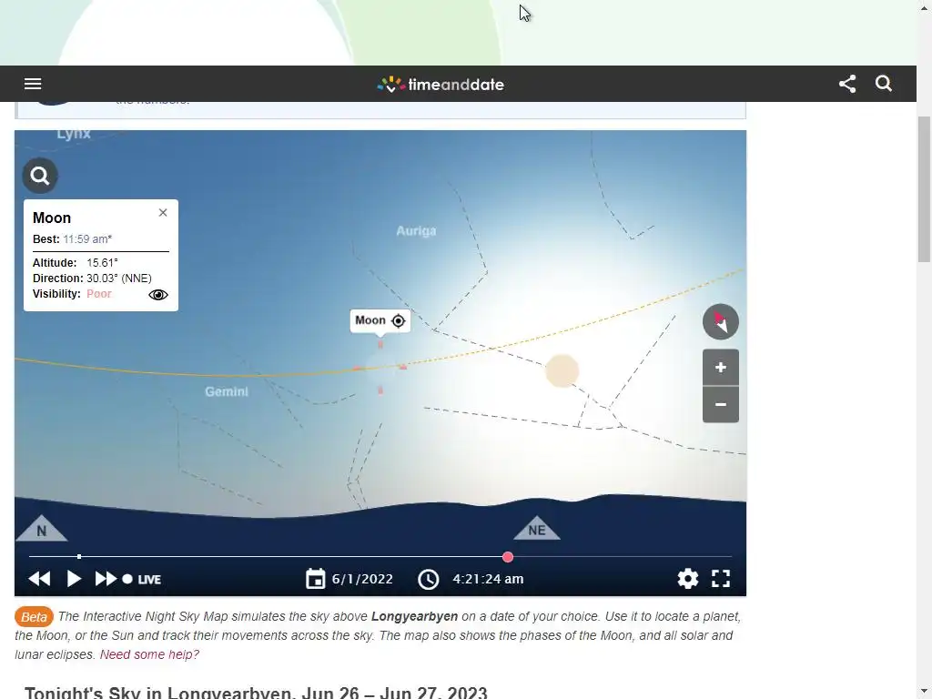
Task: Rewind the sky animation
Action: click(39, 579)
